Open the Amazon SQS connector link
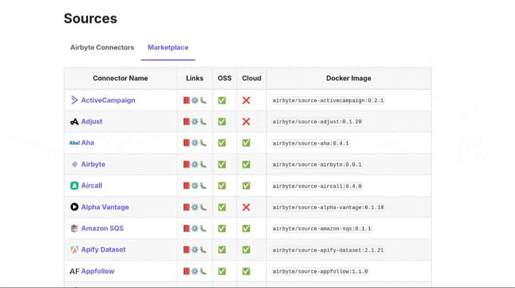 pyautogui.click(x=102, y=228)
